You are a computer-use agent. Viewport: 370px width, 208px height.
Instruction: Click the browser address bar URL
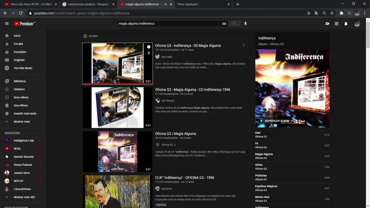click(x=82, y=13)
